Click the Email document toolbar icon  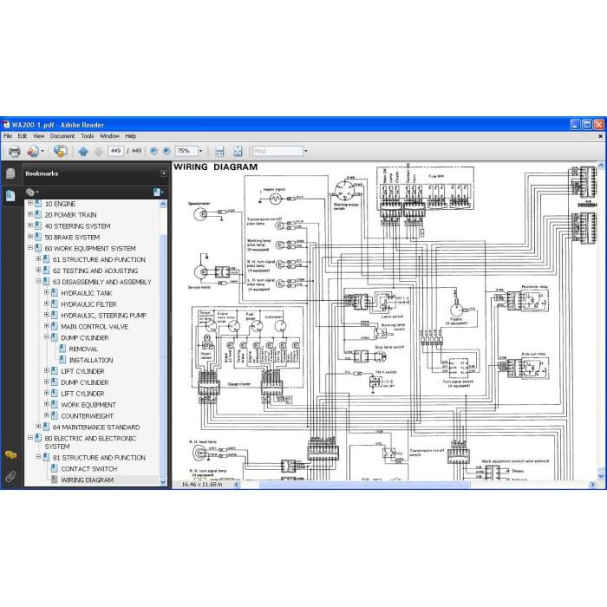(x=33, y=151)
